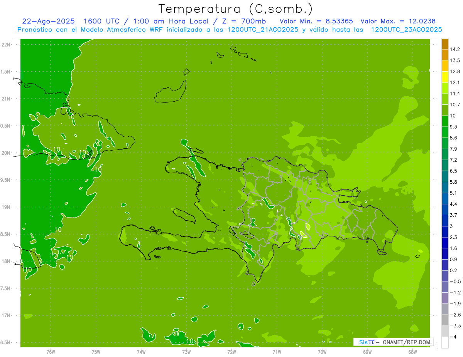This screenshot has height=357, width=463.
Task: Click the "0.9" colorbar value
Action: [453, 259]
